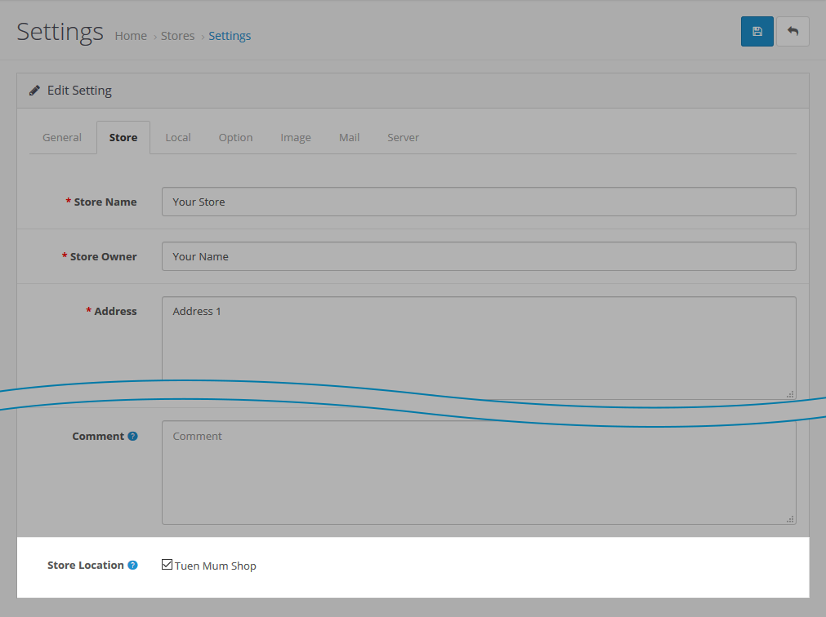The image size is (826, 617).
Task: Switch to the General tab
Action: pos(62,137)
